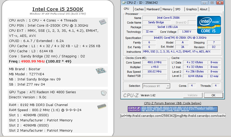Click the OK button in CPU-Z
The width and height of the screenshot is (231, 137).
pyautogui.click(x=213, y=95)
